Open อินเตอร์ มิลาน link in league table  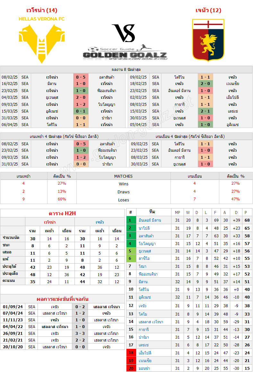tap(150, 220)
